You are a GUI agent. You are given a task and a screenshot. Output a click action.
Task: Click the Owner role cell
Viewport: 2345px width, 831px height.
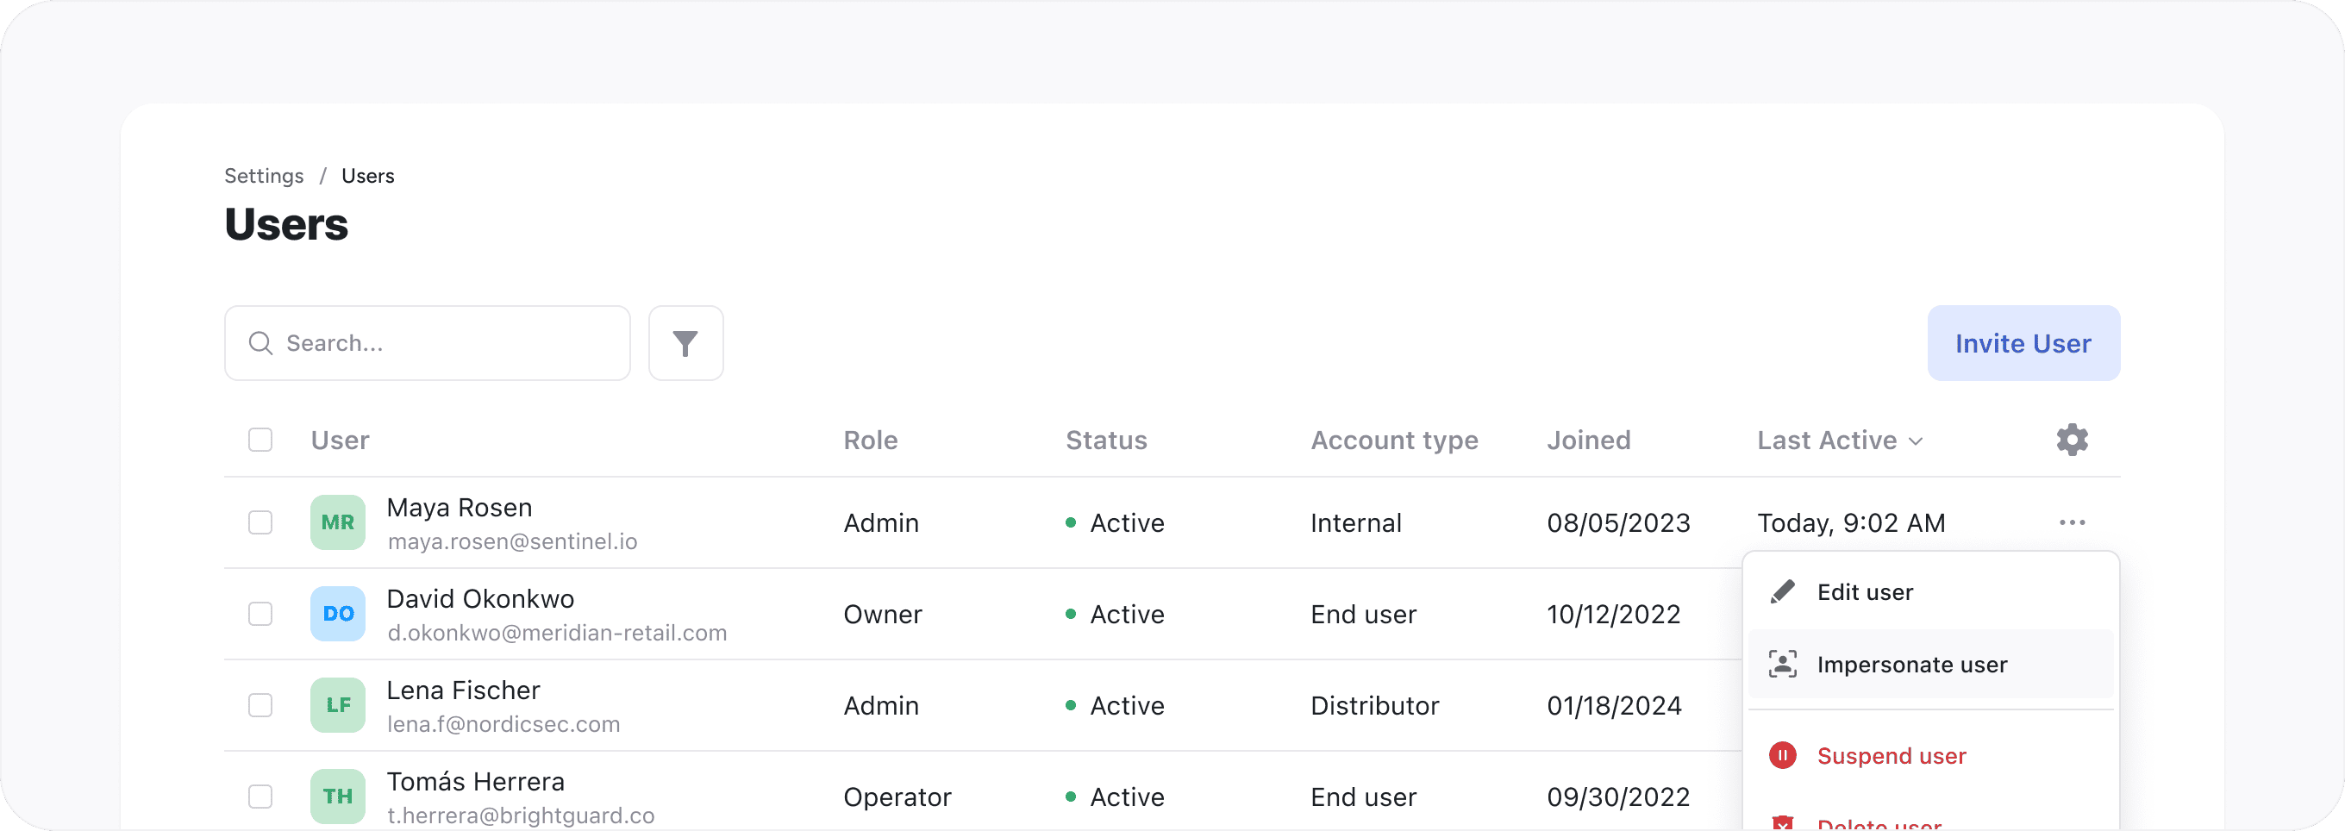(x=882, y=615)
